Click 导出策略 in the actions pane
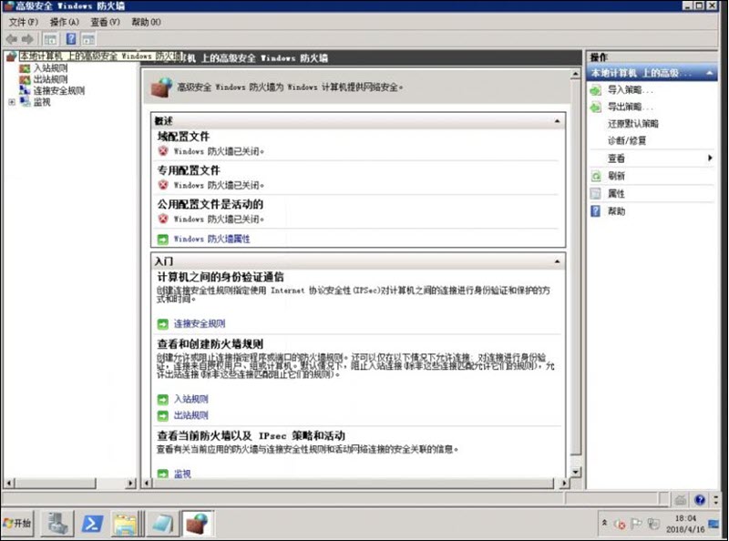729x541 pixels. point(630,107)
